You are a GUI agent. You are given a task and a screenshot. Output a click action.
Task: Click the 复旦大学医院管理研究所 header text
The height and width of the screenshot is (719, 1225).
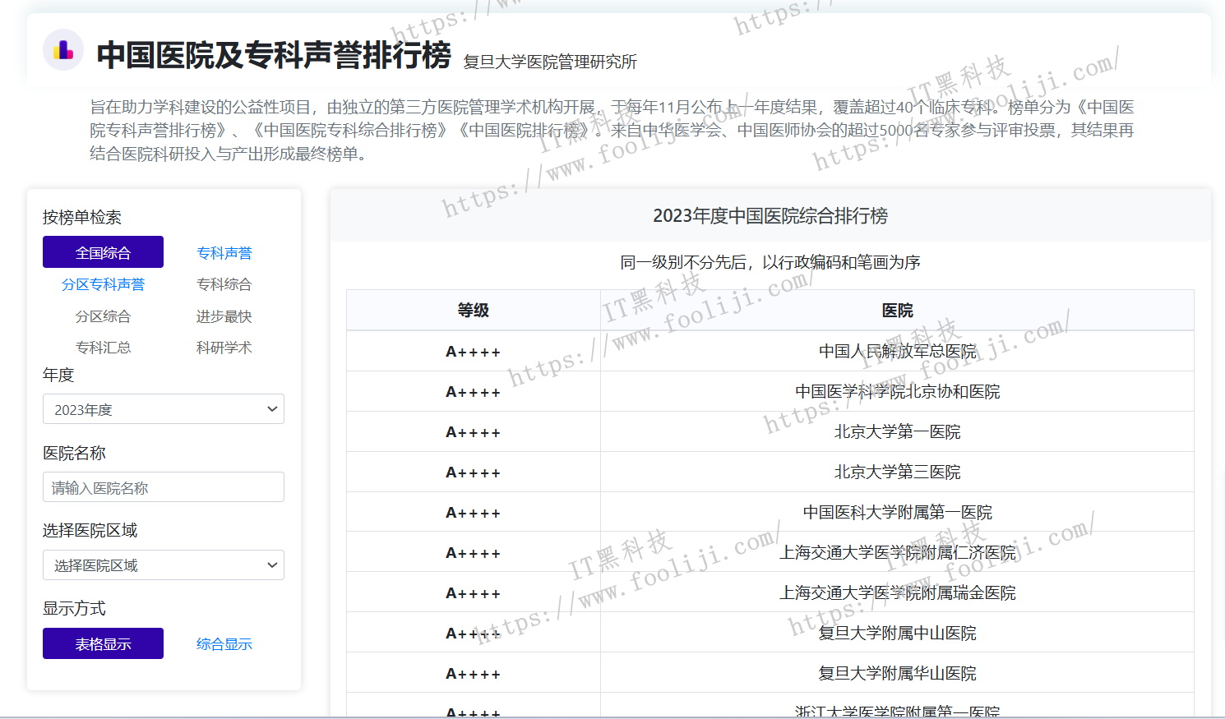(x=548, y=62)
